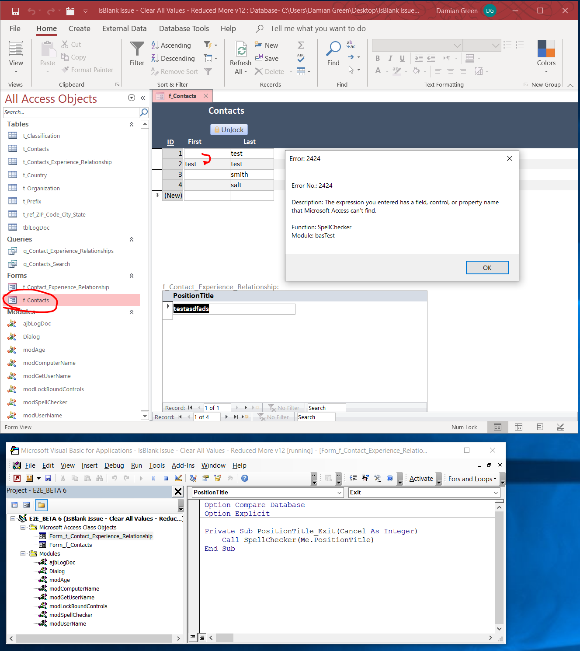The image size is (580, 651).
Task: Toggle Folders view in Project pane
Action: pyautogui.click(x=41, y=505)
